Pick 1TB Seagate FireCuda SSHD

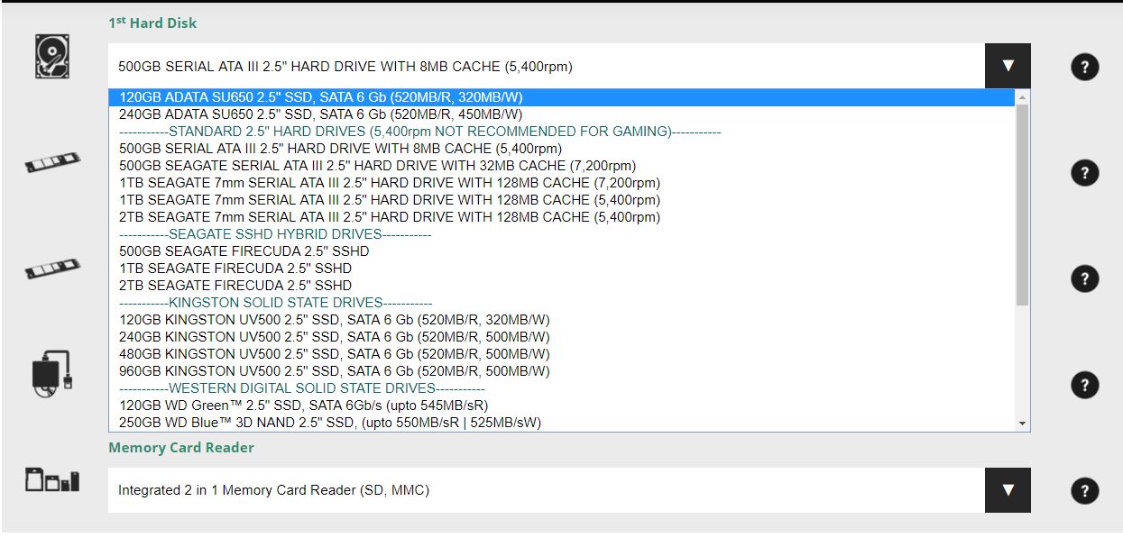click(x=561, y=269)
